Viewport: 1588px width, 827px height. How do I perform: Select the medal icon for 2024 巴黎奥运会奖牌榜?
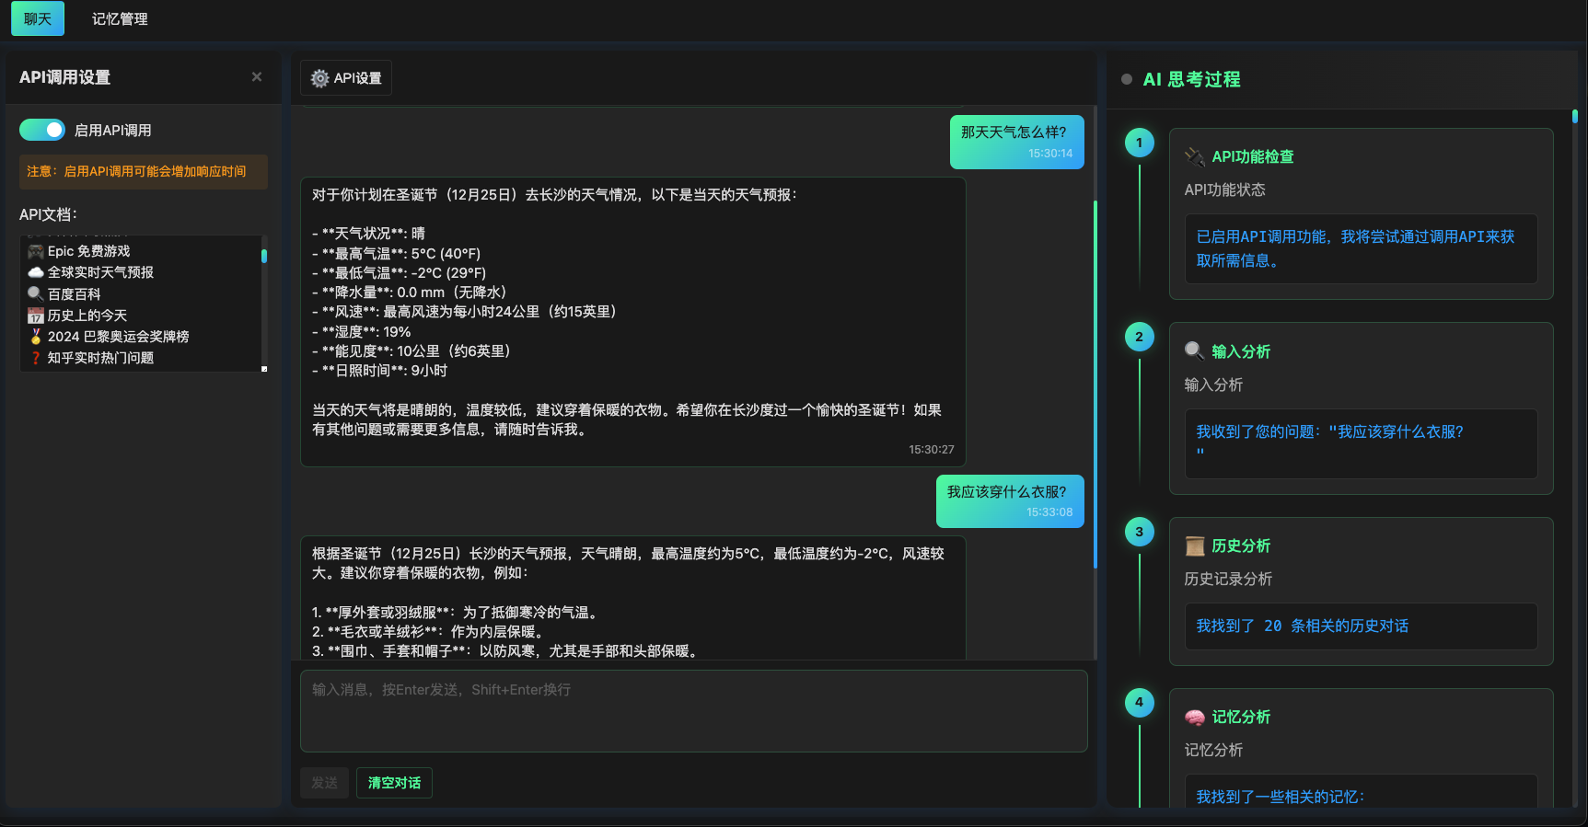click(36, 337)
